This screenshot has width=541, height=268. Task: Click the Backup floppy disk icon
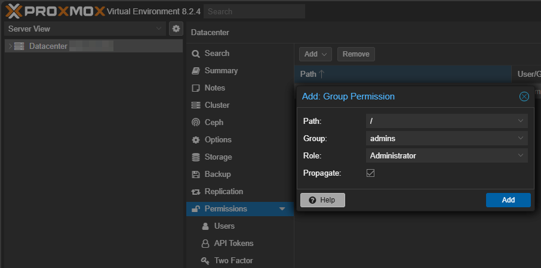[195, 174]
